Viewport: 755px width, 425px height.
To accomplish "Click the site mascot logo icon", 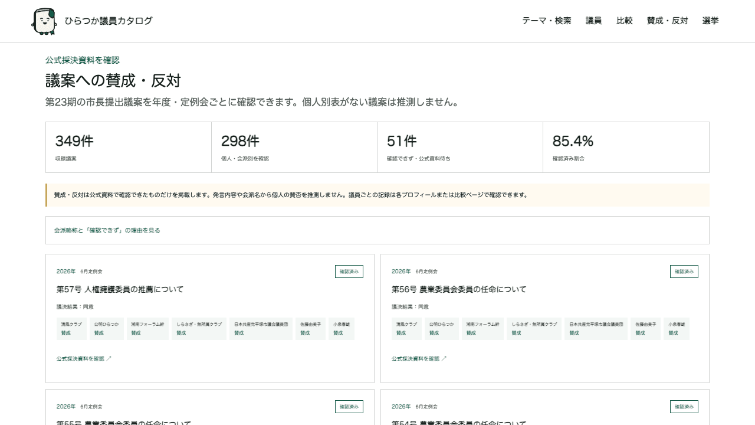I will click(x=44, y=21).
